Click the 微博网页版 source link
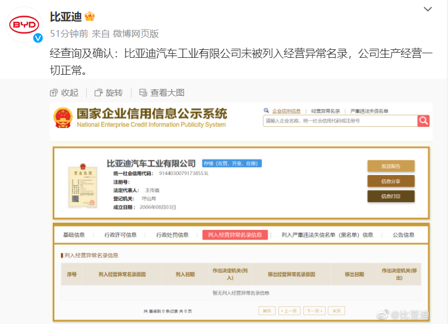This screenshot has height=324, width=448. pyautogui.click(x=136, y=33)
